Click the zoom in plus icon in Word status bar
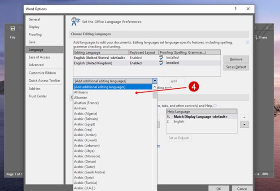 coord(258,174)
